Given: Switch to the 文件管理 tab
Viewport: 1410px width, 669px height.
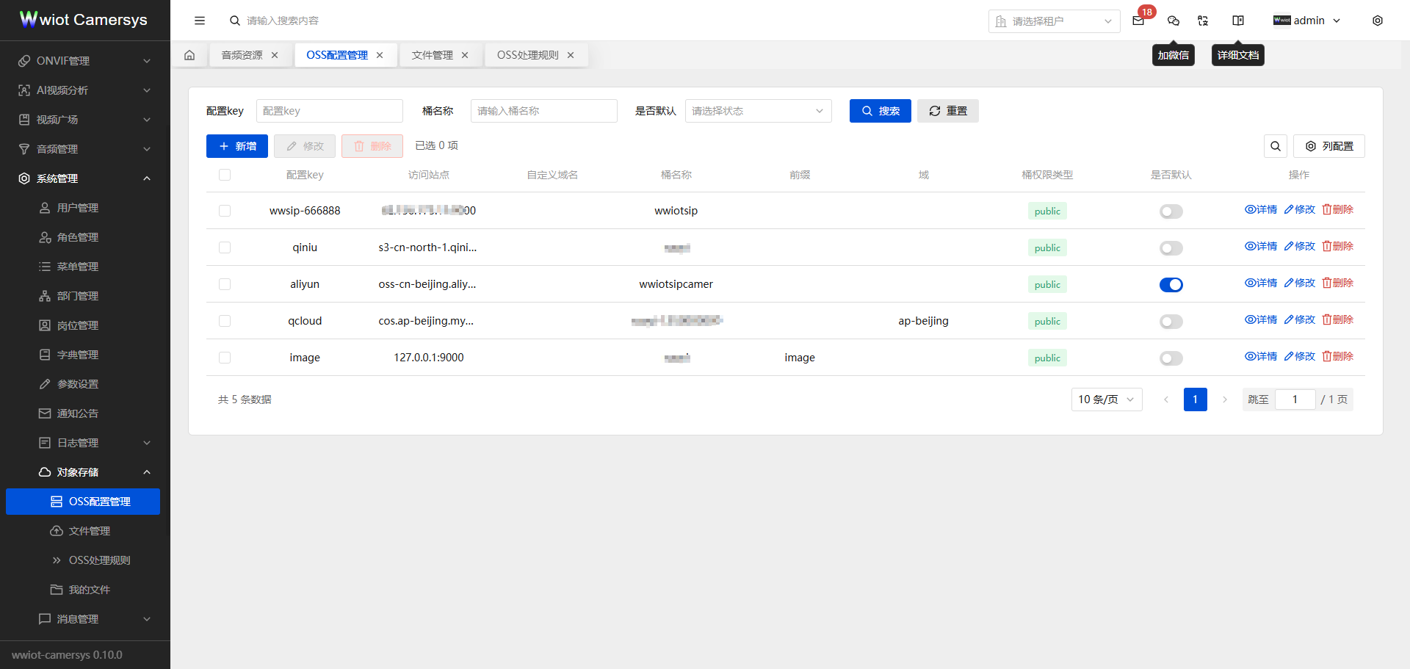Looking at the screenshot, I should tap(433, 54).
